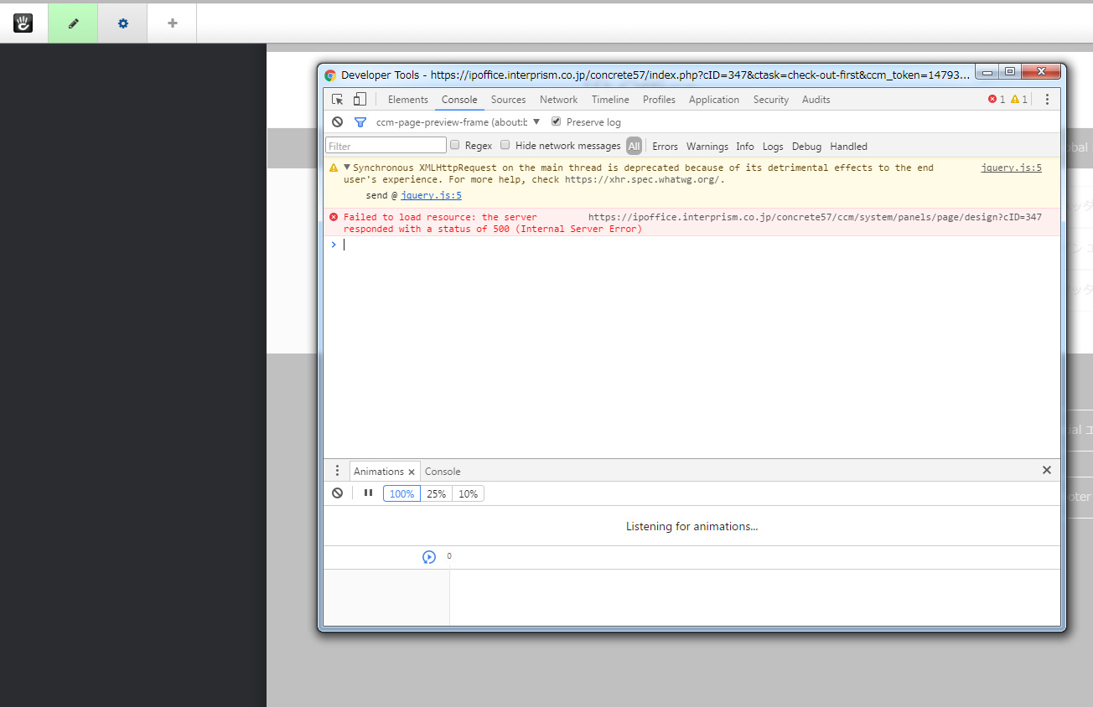
Task: Switch to the Network tab
Action: 558,99
